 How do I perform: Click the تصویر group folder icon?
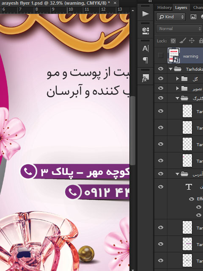184,88
